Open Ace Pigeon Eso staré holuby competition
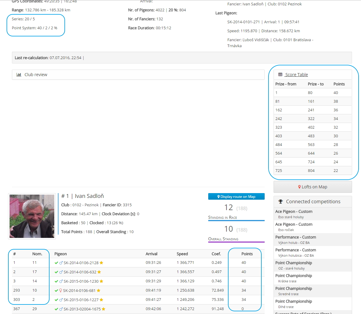Screen dimensions: 361x314 [294, 214]
